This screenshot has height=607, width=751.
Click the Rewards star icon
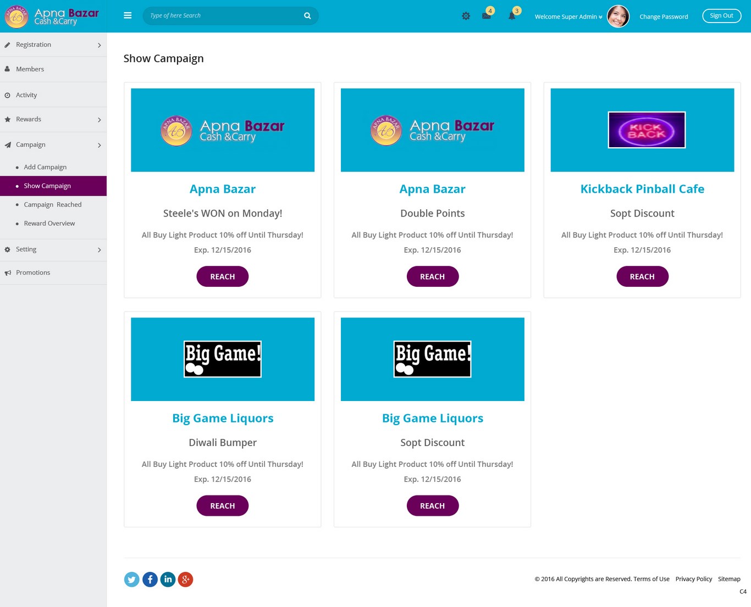point(8,119)
